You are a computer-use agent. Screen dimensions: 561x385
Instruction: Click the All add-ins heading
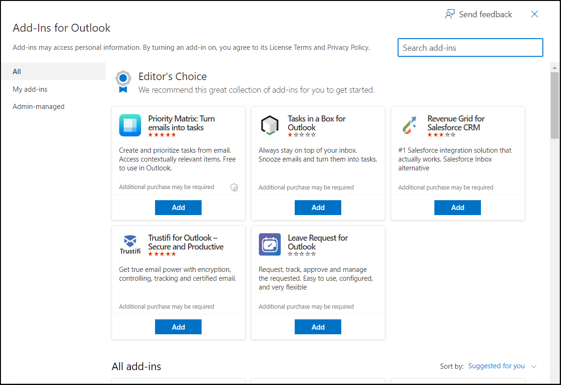click(x=136, y=366)
